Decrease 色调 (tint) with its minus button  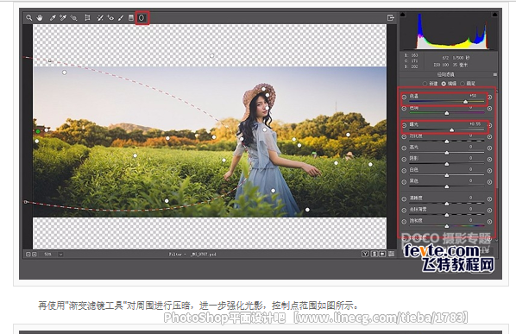pos(404,108)
